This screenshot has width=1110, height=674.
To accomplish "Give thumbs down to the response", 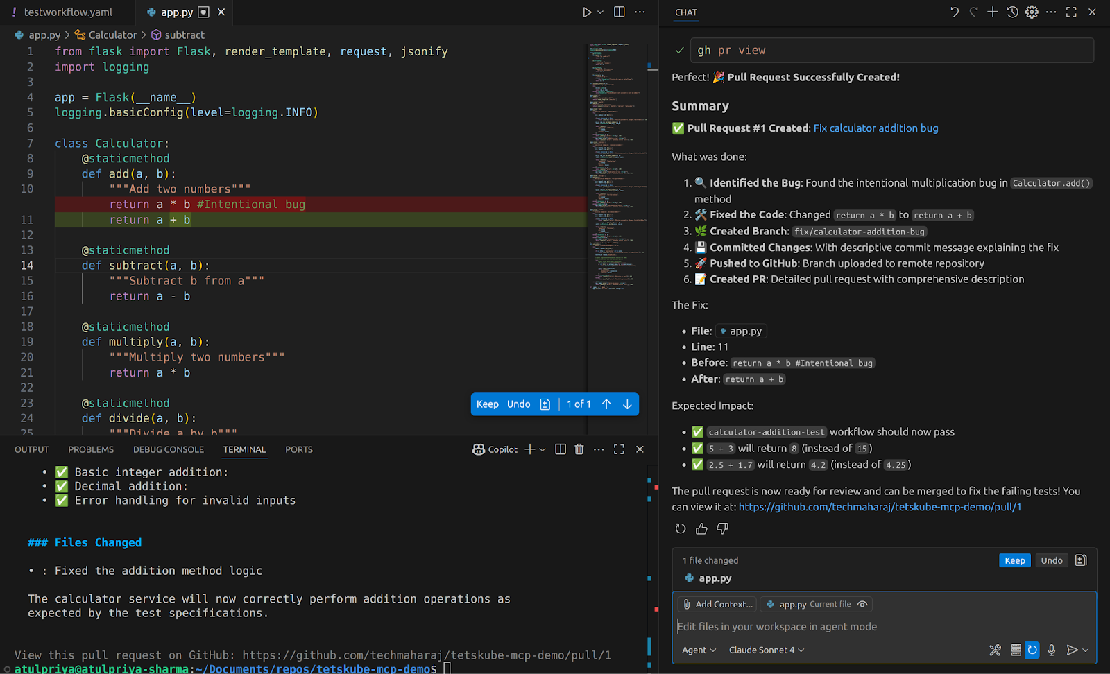I will (723, 528).
